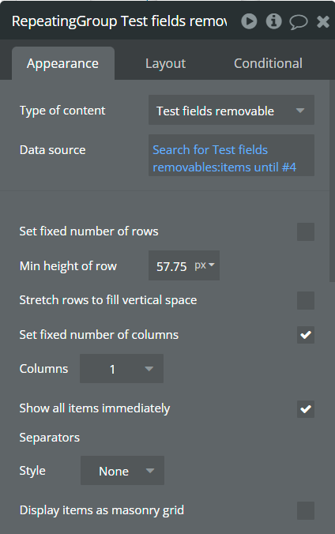
Task: Switch to the Conditional tab
Action: coord(268,63)
